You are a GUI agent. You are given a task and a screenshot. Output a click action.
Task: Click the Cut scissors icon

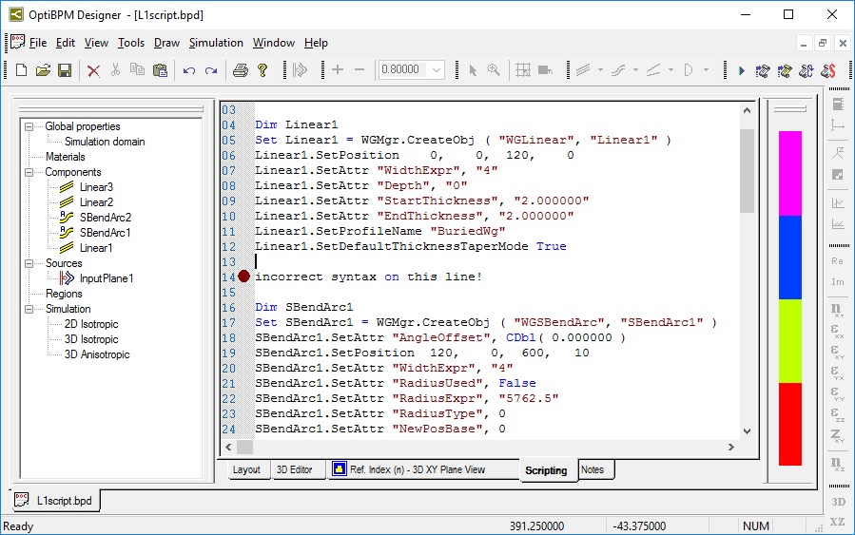click(115, 69)
